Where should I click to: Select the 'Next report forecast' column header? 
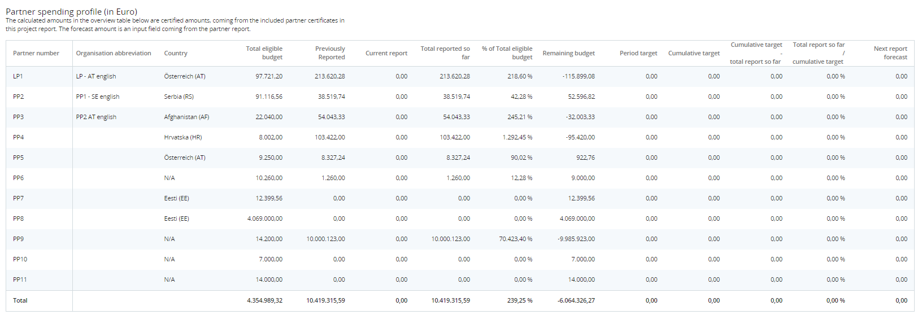click(x=890, y=53)
